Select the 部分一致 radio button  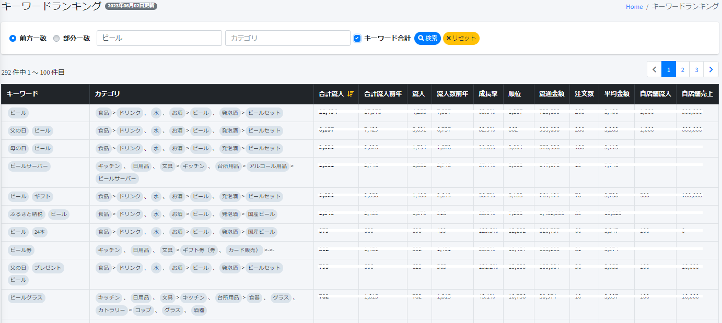56,38
